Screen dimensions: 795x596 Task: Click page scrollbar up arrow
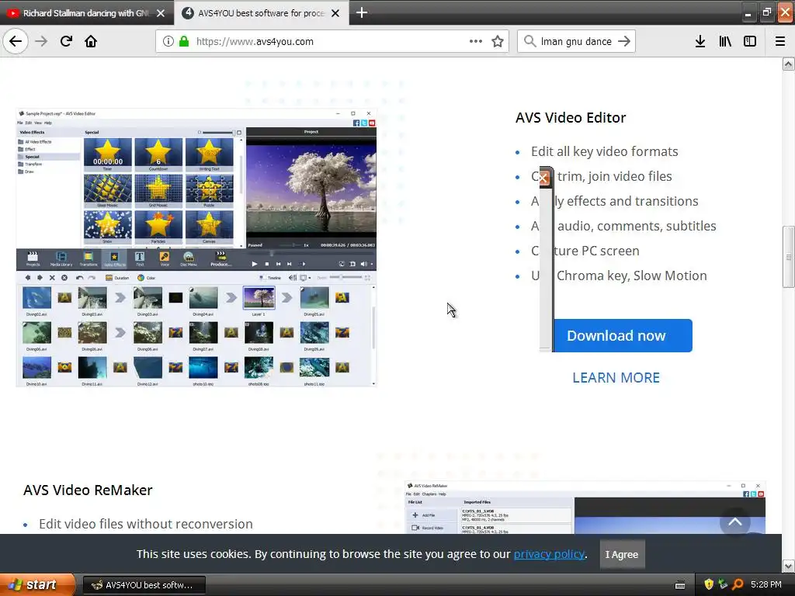[x=789, y=64]
